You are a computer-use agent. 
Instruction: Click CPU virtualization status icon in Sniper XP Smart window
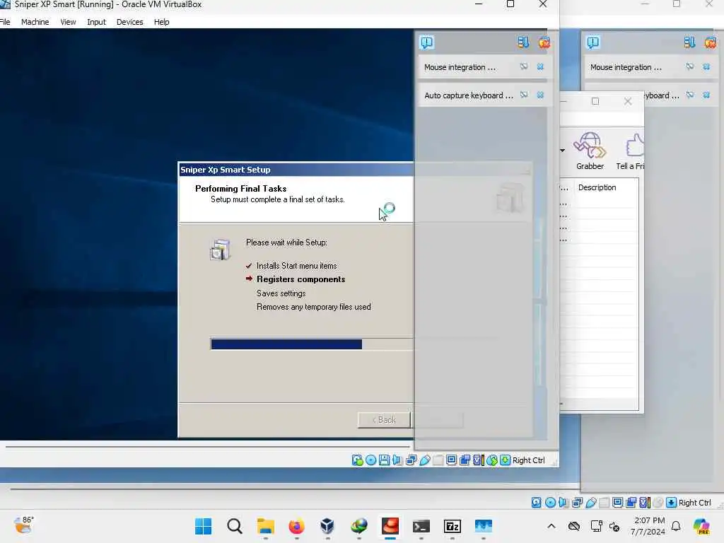[479, 460]
